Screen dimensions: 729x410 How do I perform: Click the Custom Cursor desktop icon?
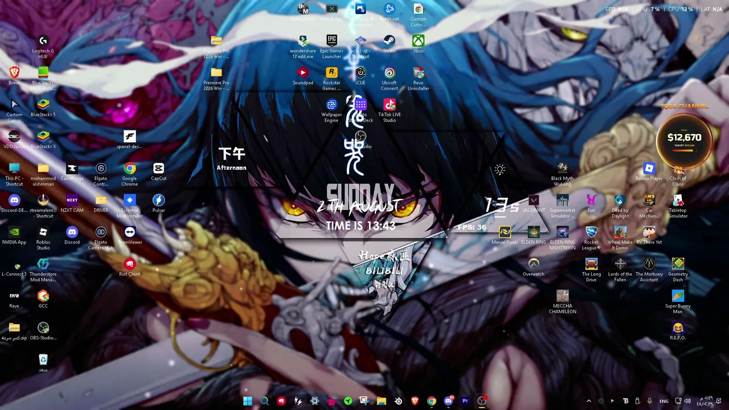14,110
